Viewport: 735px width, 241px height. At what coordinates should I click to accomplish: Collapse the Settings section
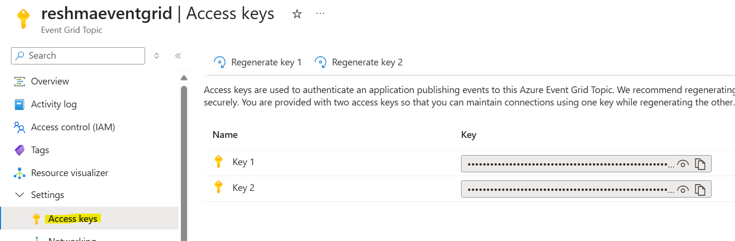click(20, 195)
